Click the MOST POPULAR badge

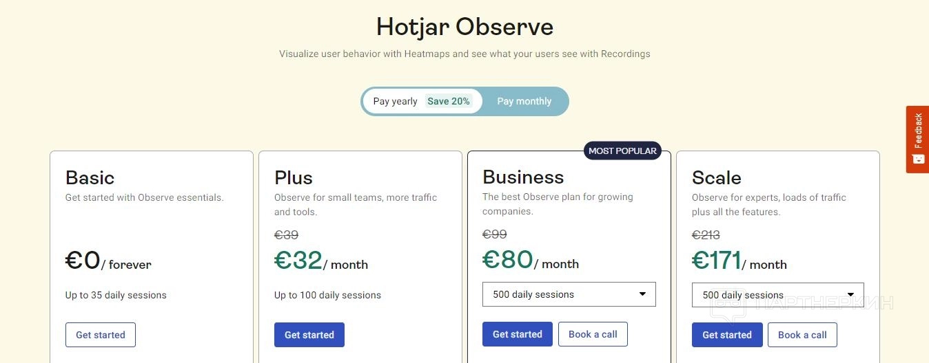pyautogui.click(x=622, y=151)
